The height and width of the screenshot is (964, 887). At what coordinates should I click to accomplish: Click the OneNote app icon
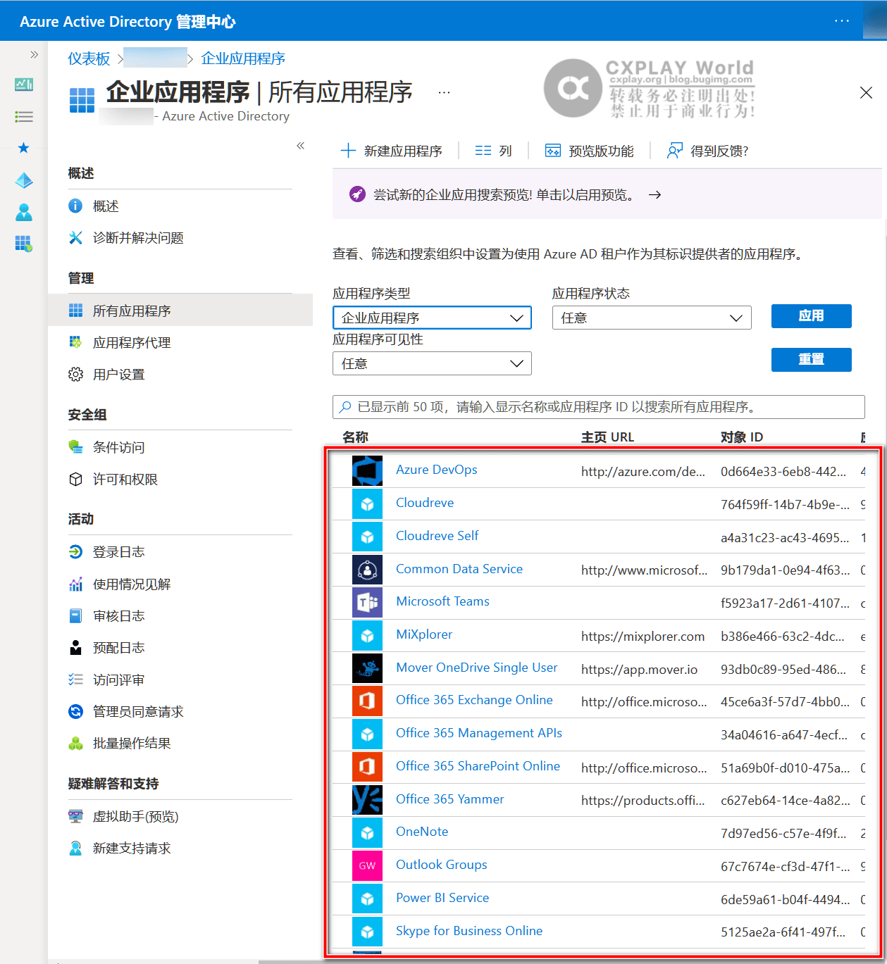coord(367,832)
